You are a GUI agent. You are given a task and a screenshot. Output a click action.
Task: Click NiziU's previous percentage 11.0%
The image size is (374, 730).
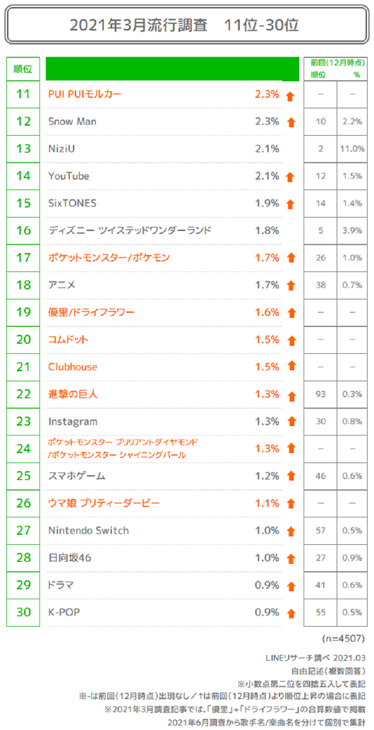point(352,149)
